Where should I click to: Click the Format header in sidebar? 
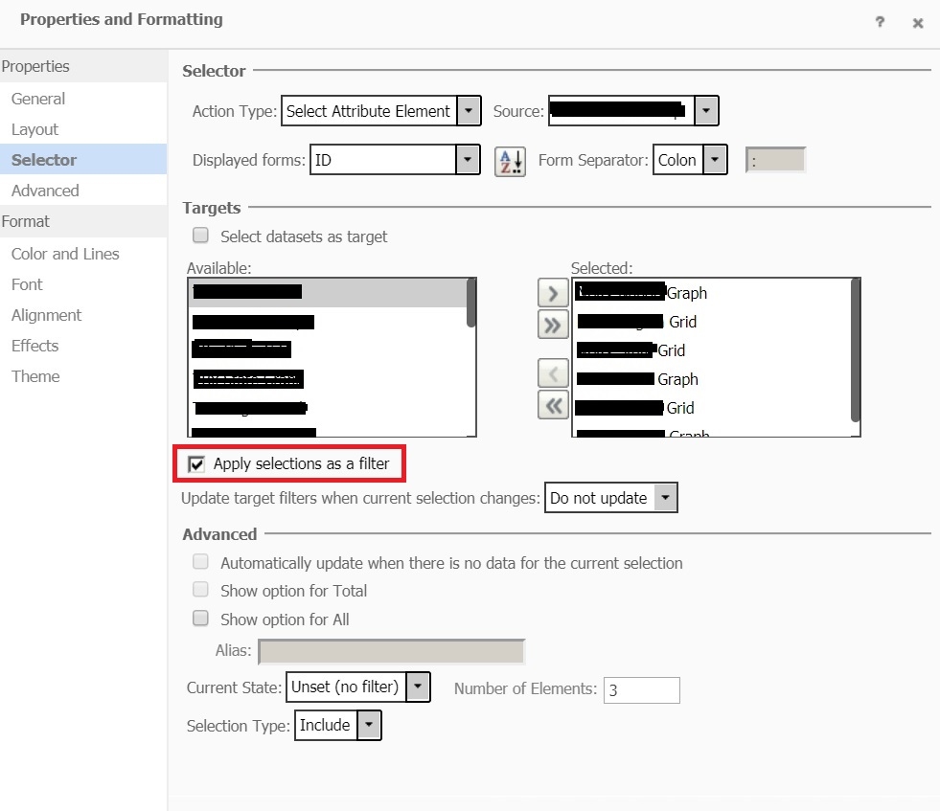click(83, 221)
